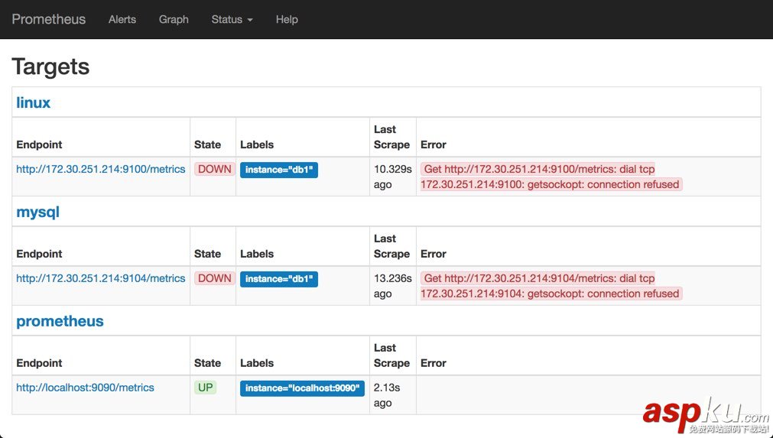Jump to the prometheus job heading
This screenshot has width=773, height=438.
coord(60,321)
